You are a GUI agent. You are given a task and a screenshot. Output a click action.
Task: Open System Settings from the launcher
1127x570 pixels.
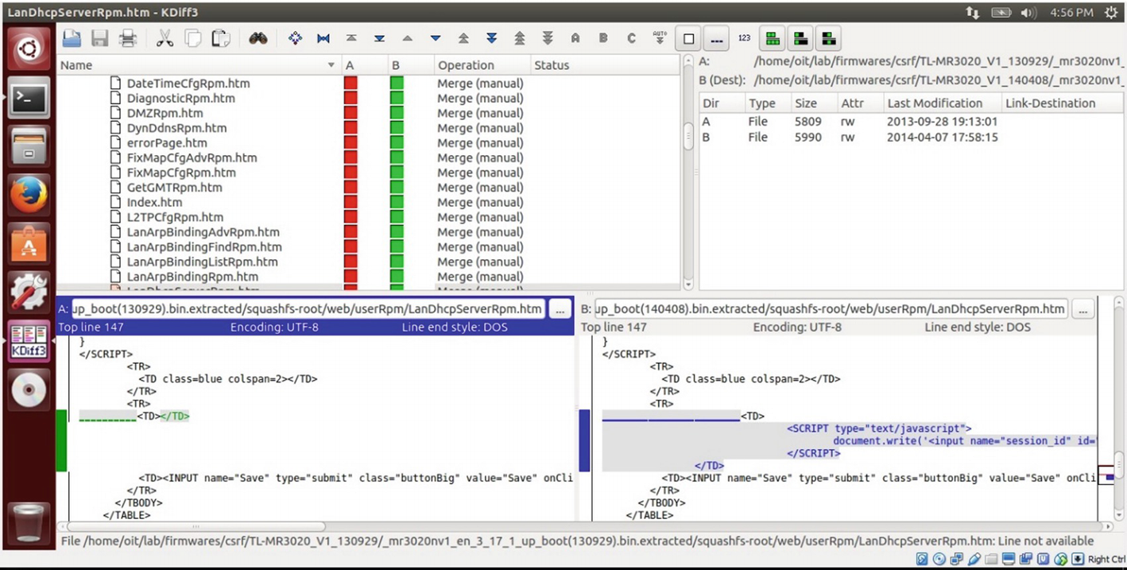point(29,292)
